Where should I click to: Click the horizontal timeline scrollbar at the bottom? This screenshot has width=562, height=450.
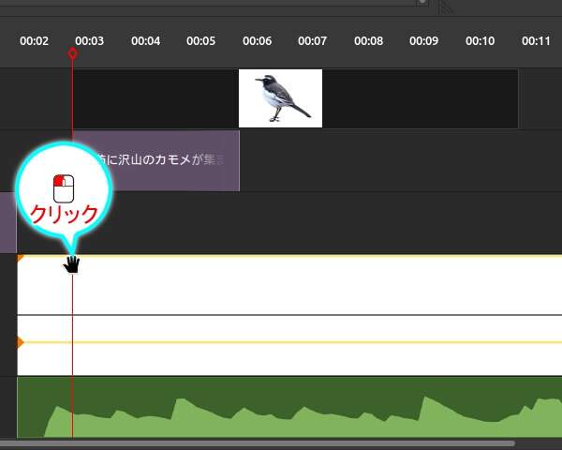258,443
